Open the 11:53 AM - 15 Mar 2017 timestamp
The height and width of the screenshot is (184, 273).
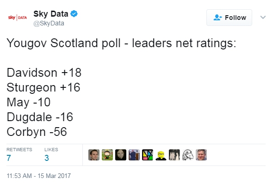coord(39,176)
